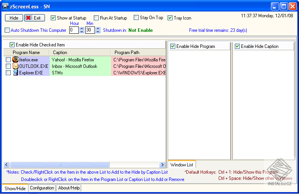Toggle Enable Hide Caption checkbox

click(237, 46)
